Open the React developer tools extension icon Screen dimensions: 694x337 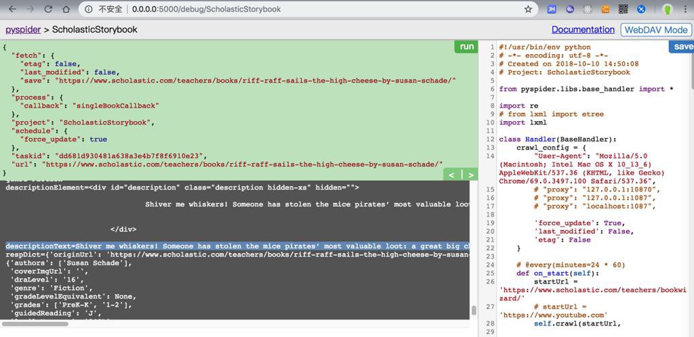click(588, 9)
